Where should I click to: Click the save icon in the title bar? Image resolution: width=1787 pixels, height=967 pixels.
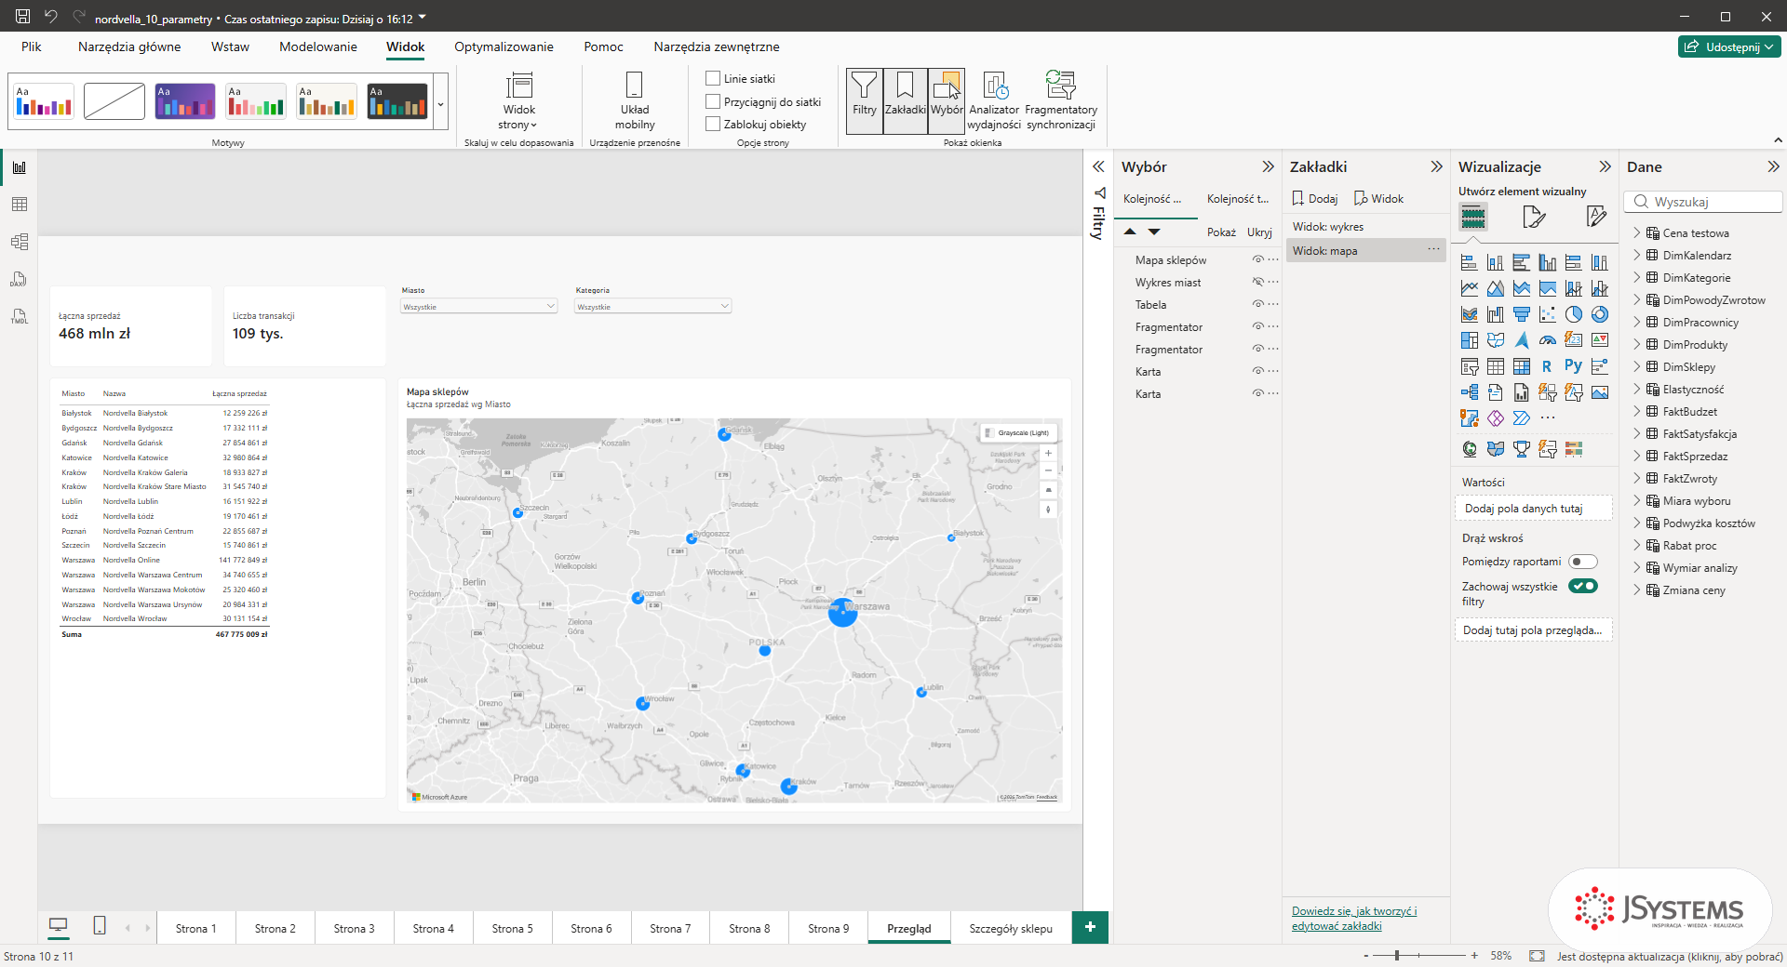23,17
